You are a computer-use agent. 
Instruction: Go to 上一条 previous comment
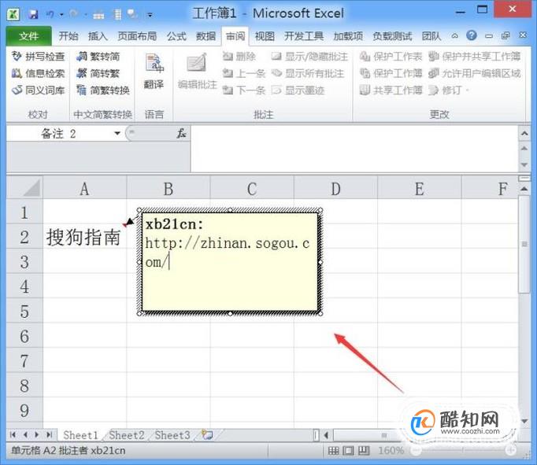[244, 73]
